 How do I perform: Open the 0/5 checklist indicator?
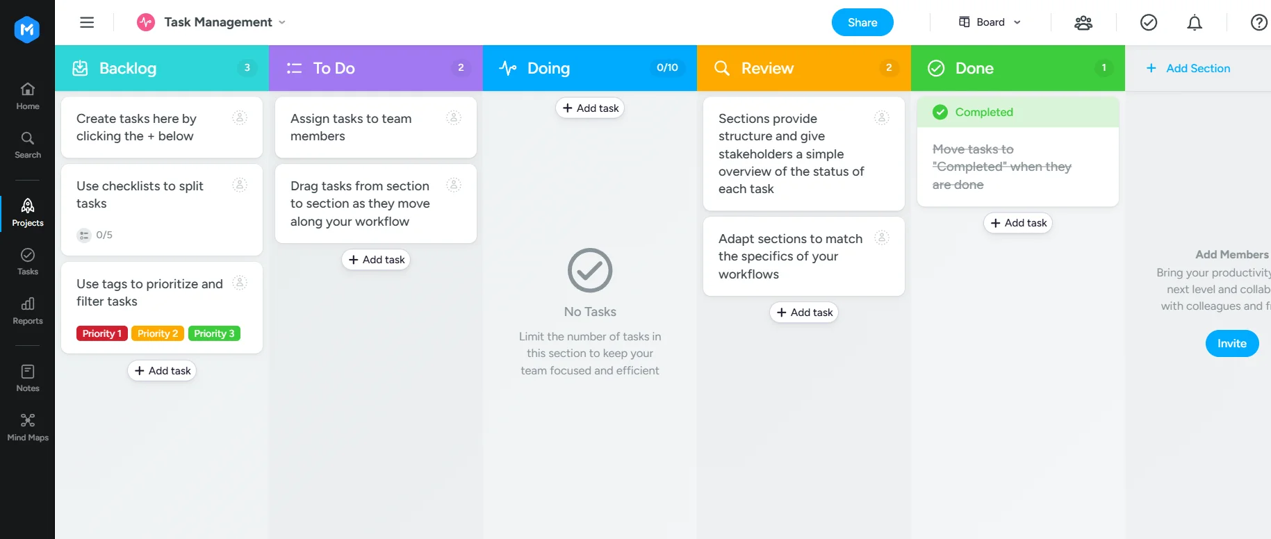(x=95, y=235)
